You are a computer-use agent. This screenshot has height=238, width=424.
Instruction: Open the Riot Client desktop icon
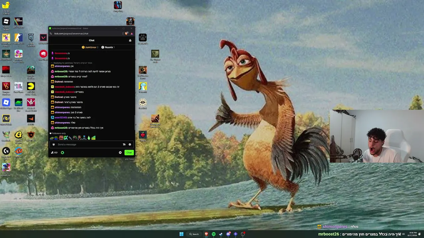[43, 55]
